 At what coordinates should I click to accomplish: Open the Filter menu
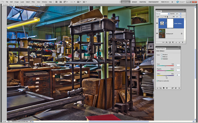point(33,2)
